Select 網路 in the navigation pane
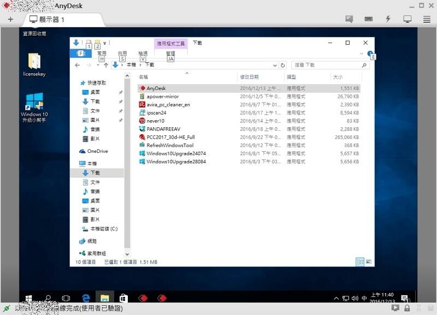The width and height of the screenshot is (437, 315). click(x=92, y=241)
